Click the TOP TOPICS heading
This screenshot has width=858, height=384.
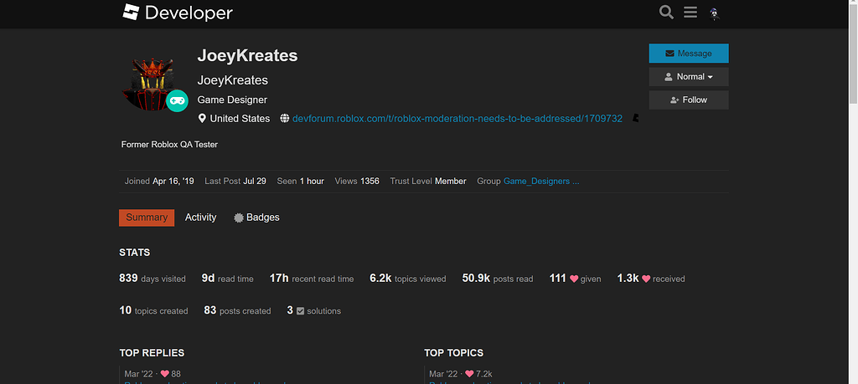[453, 353]
